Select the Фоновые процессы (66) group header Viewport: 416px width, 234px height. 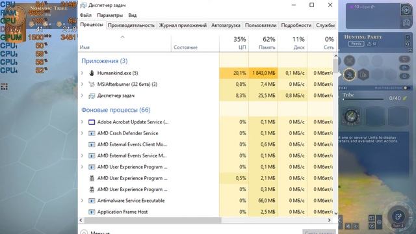[x=116, y=110]
